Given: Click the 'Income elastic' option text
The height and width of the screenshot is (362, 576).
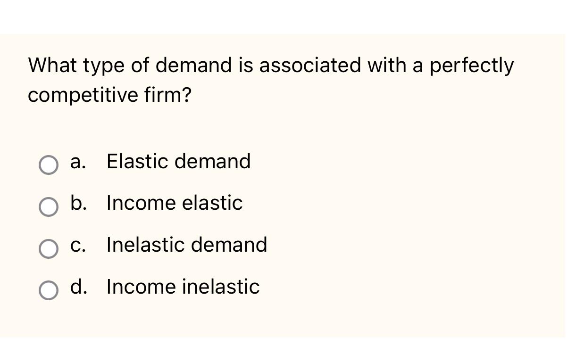Looking at the screenshot, I should point(175,203).
